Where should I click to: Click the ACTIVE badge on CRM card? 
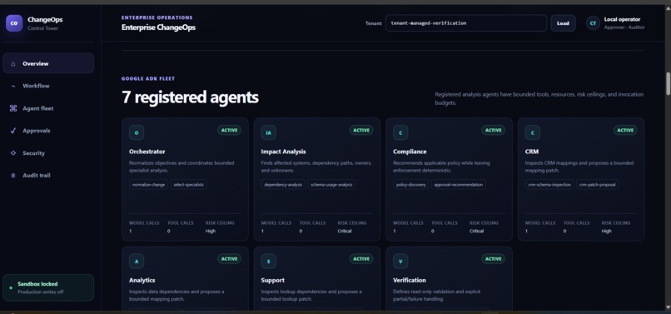[625, 130]
